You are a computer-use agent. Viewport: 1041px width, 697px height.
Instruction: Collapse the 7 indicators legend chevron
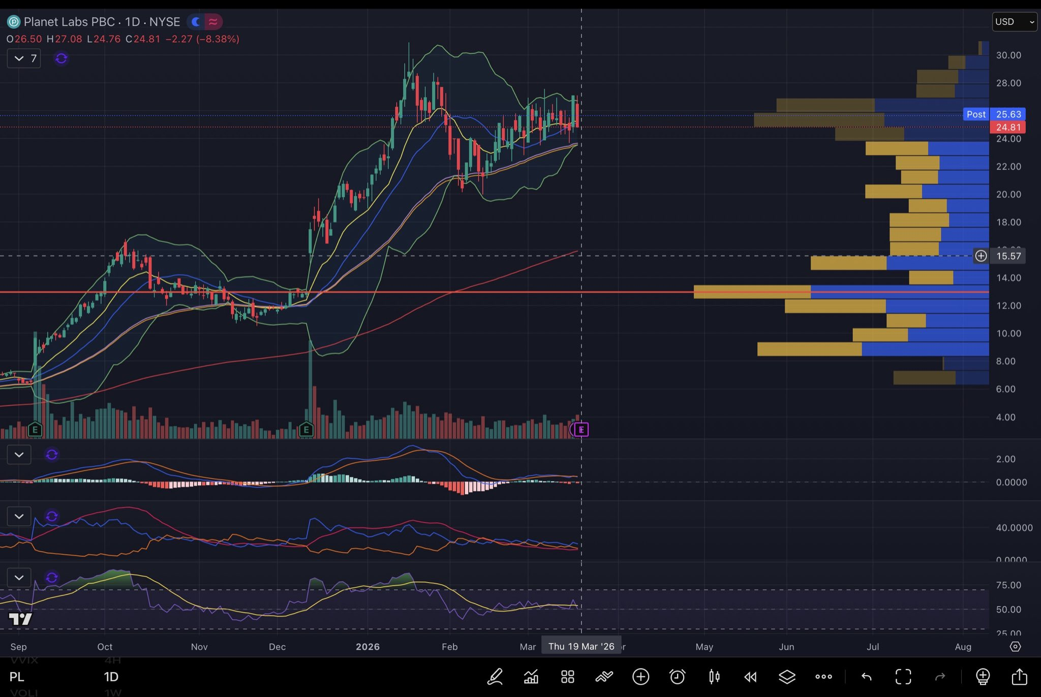click(x=19, y=58)
